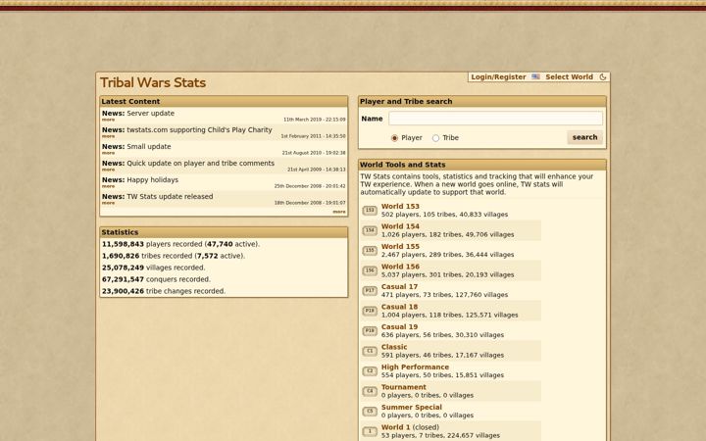Viewport: 706px width, 441px height.
Task: Open the Select World menu
Action: tap(569, 77)
